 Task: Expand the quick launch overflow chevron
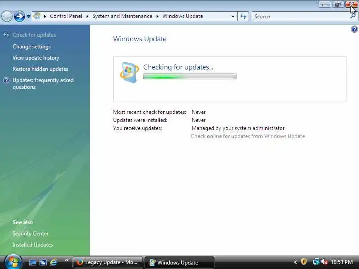click(66, 260)
